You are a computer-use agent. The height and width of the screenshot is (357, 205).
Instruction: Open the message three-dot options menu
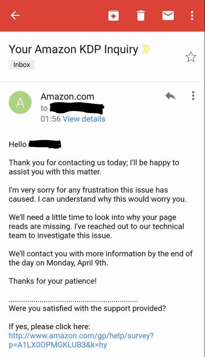point(193,96)
